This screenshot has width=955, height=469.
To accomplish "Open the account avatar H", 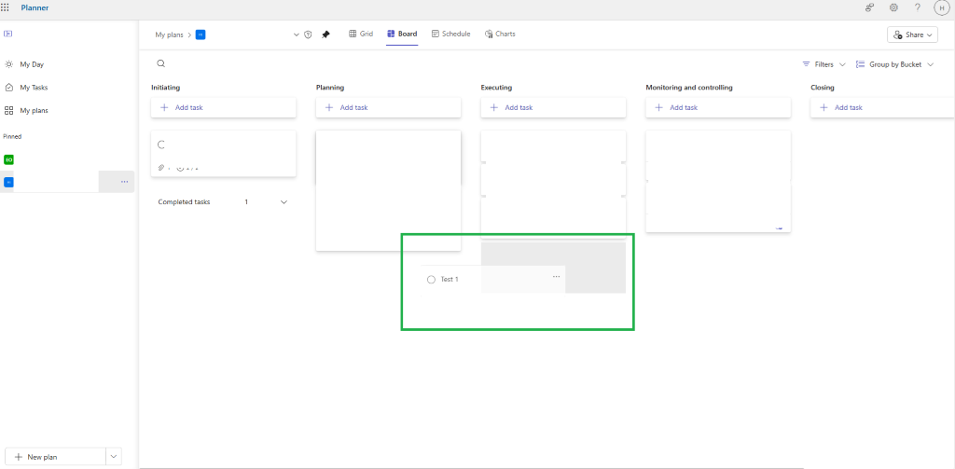I will click(942, 7).
